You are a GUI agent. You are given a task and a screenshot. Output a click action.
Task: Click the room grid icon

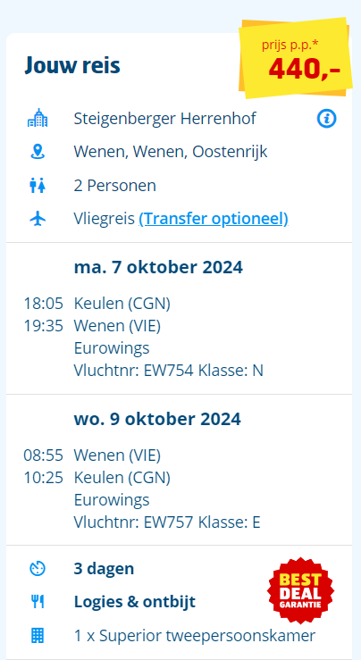tap(38, 635)
